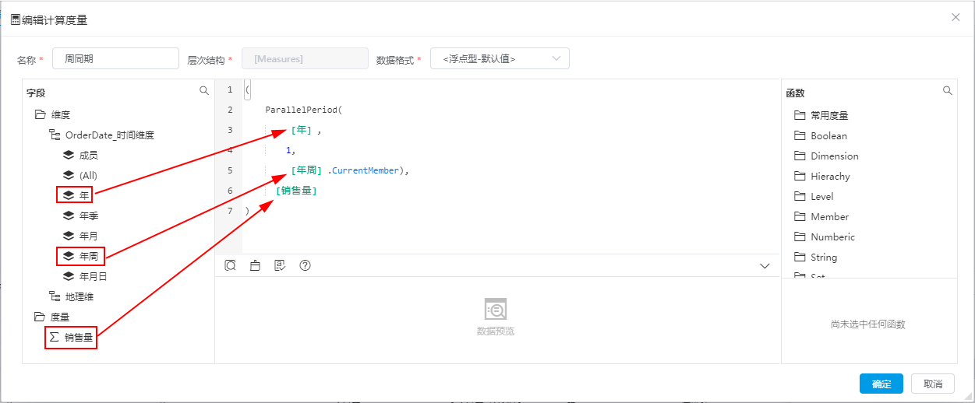Click the Level folder icon
Image resolution: width=975 pixels, height=403 pixels.
tap(799, 196)
